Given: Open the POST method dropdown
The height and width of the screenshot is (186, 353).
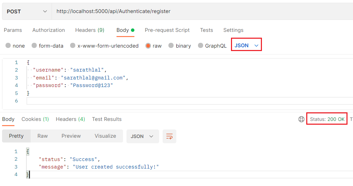Looking at the screenshot, I should (x=27, y=11).
